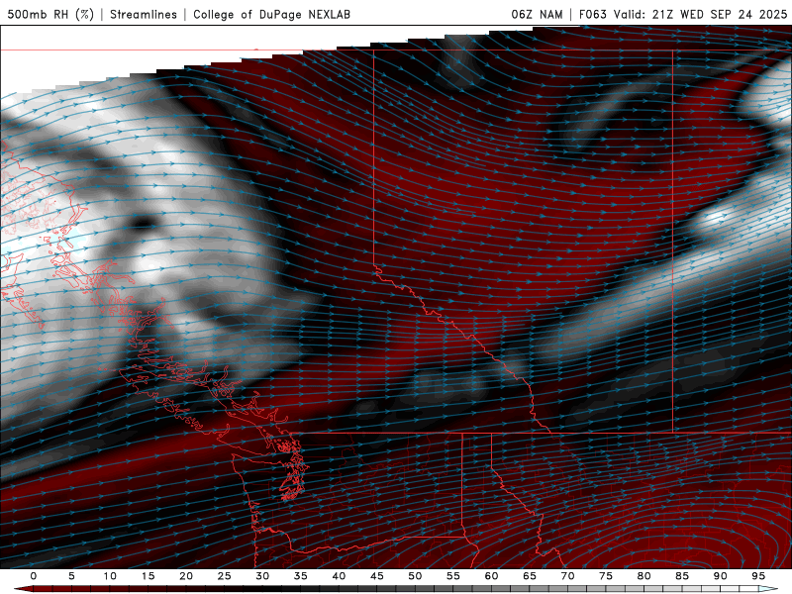
Task: Click the "0" label on the RH color scale
Action: tap(34, 576)
